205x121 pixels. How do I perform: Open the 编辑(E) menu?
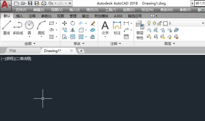39,10
